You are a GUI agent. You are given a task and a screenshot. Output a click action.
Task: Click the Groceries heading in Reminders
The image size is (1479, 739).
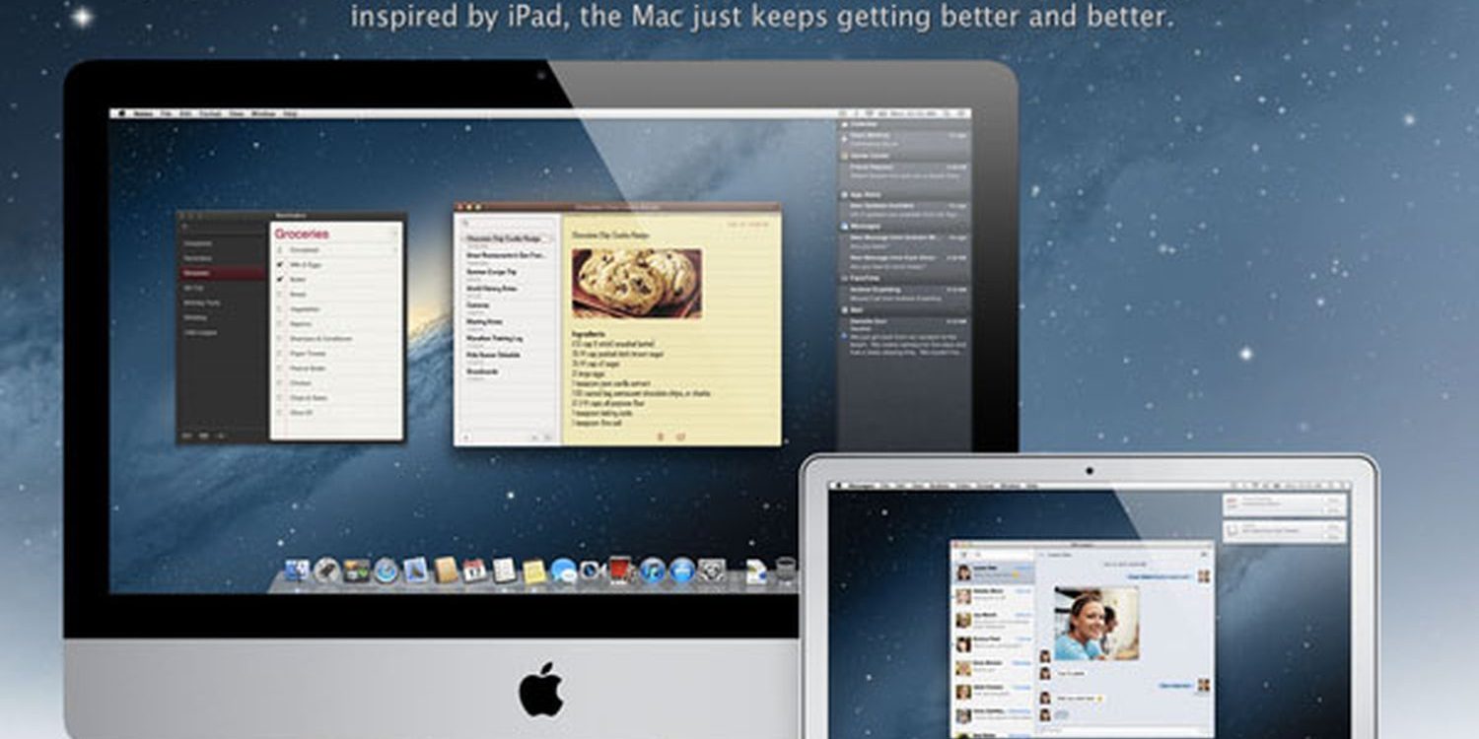pyautogui.click(x=302, y=234)
